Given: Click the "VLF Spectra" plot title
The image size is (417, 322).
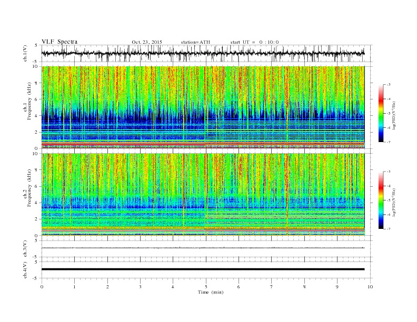Looking at the screenshot, I should [59, 42].
